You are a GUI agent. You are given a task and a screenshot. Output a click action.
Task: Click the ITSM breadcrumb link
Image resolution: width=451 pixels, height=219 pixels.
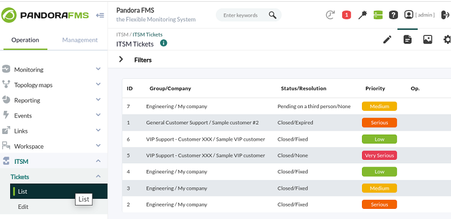click(x=122, y=34)
